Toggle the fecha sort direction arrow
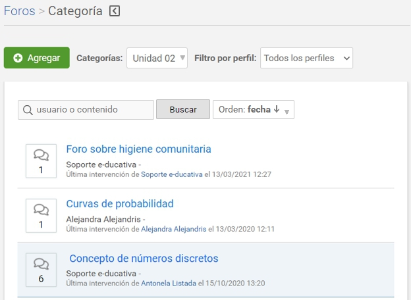This screenshot has width=411, height=300. (277, 109)
